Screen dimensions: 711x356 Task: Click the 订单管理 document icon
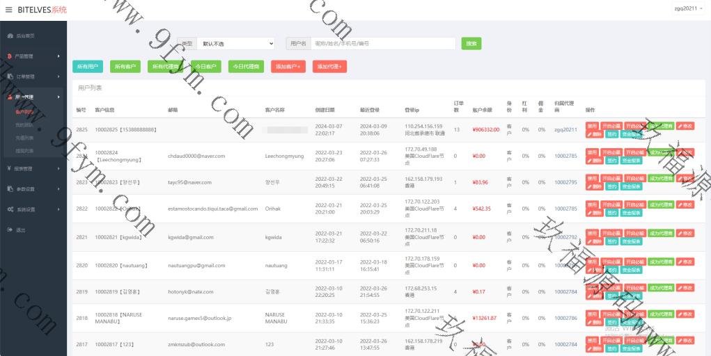pyautogui.click(x=10, y=76)
